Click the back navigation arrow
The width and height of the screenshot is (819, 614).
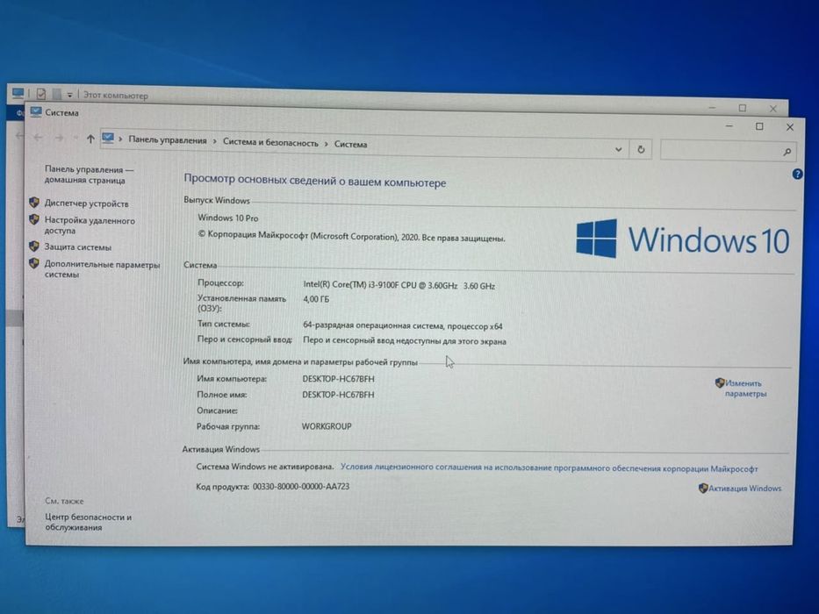[x=38, y=138]
